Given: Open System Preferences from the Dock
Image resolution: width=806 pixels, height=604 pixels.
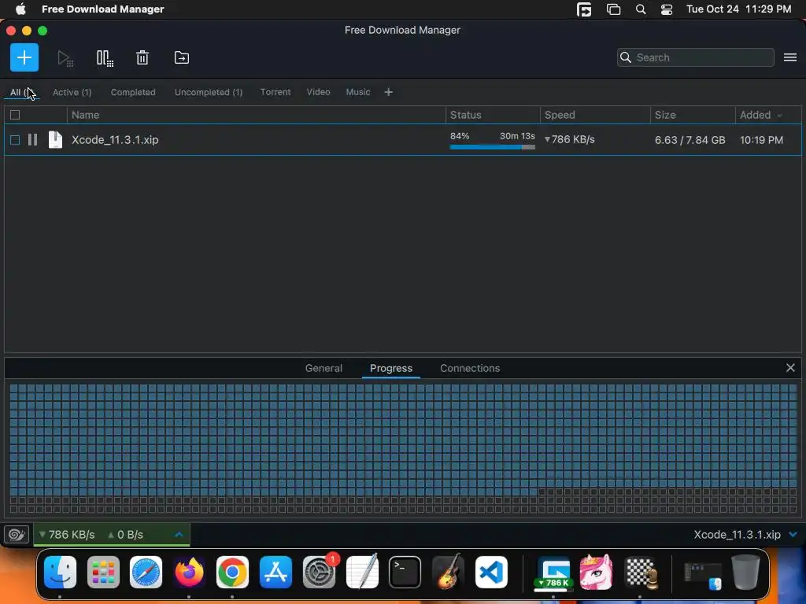Looking at the screenshot, I should 319,573.
